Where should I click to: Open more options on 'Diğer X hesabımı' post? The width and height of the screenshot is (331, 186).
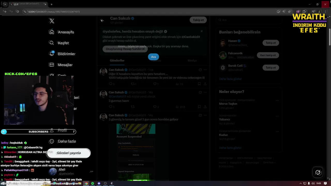205,70
